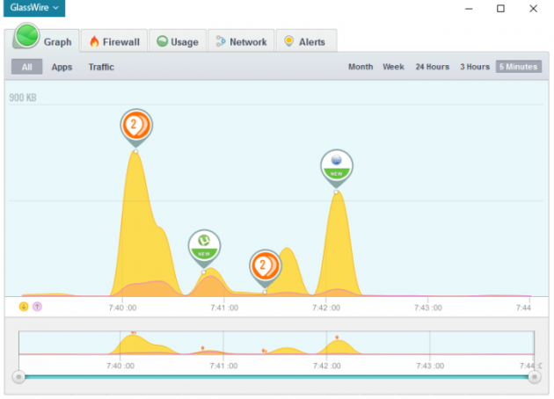Set time range to 3 Hours
The height and width of the screenshot is (399, 554).
475,67
